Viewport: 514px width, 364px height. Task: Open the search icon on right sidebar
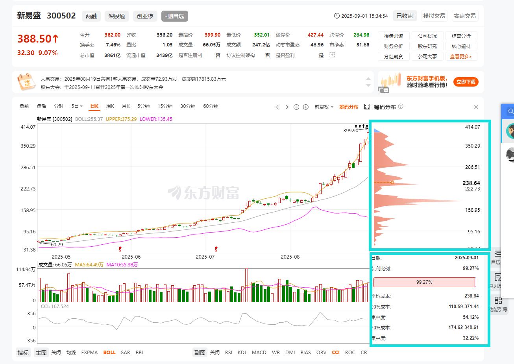pos(510,111)
